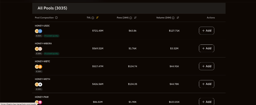The height and width of the screenshot is (105, 256).
Task: Click the Fees (24H) info icon
Action: [131, 18]
